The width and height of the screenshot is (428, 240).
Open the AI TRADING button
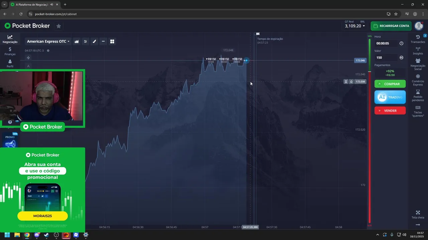pyautogui.click(x=390, y=97)
